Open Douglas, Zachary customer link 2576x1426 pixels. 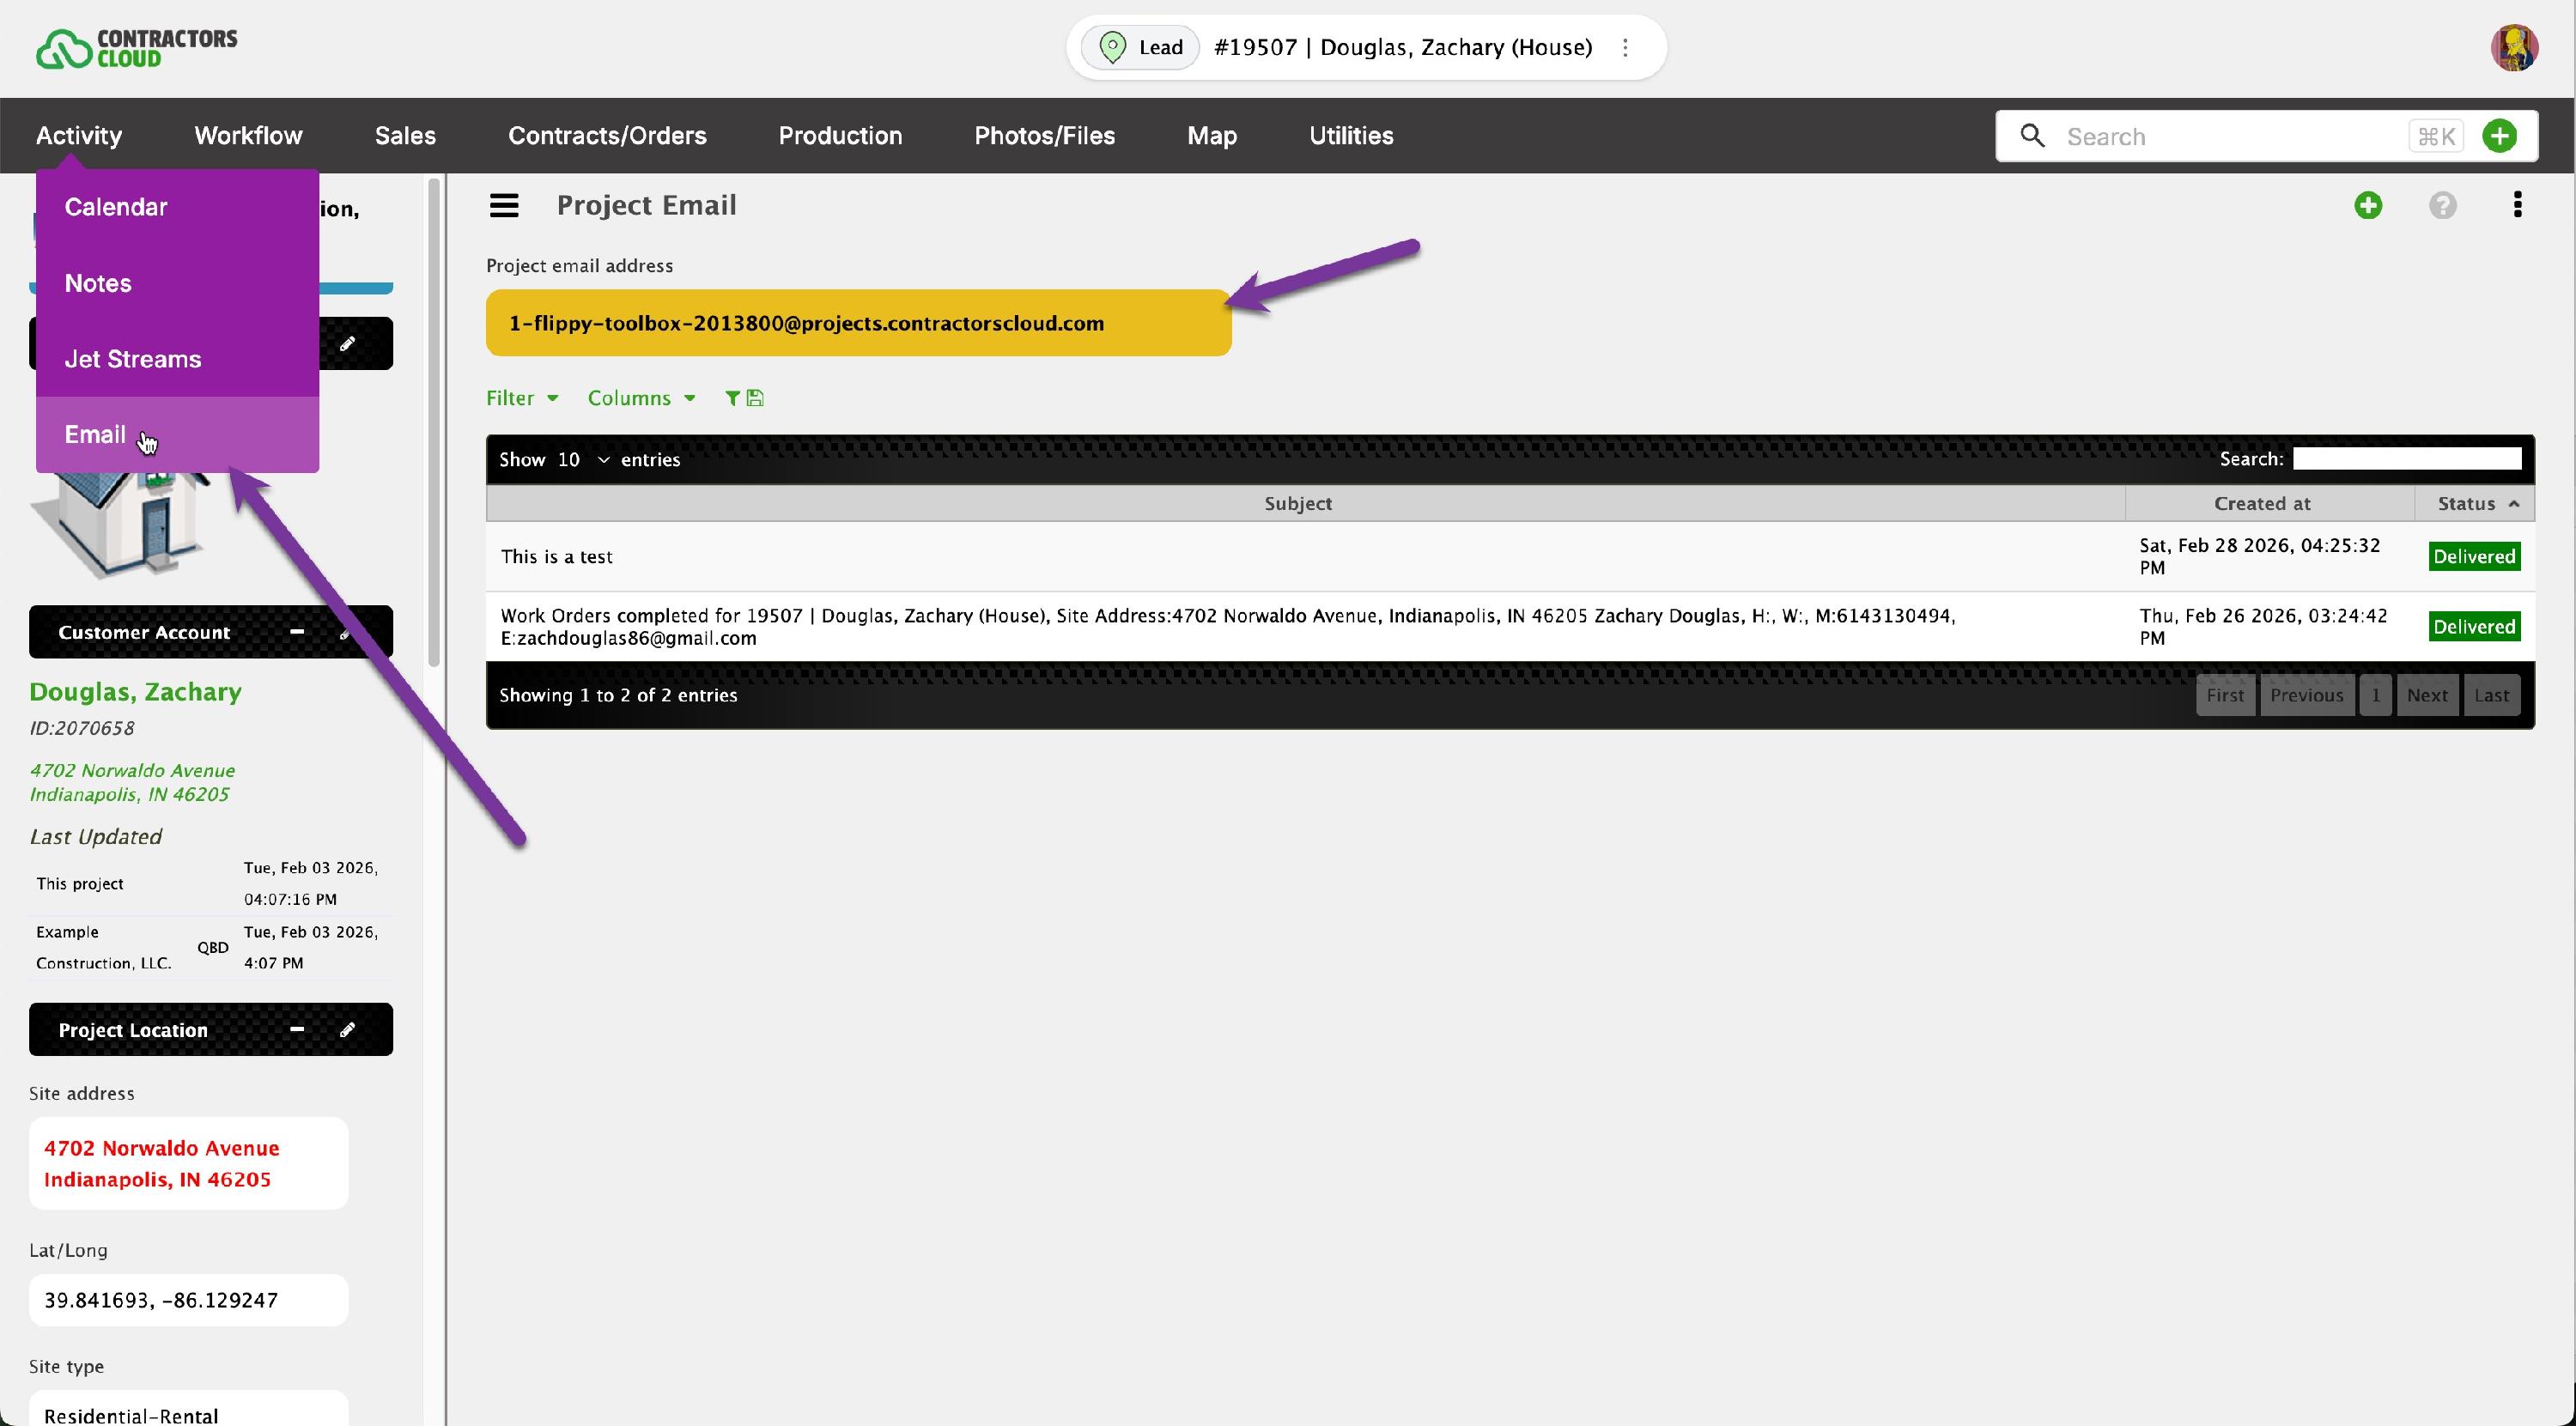pos(135,692)
